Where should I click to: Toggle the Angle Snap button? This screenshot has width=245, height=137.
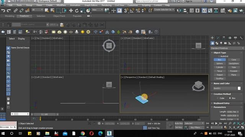click(x=132, y=11)
